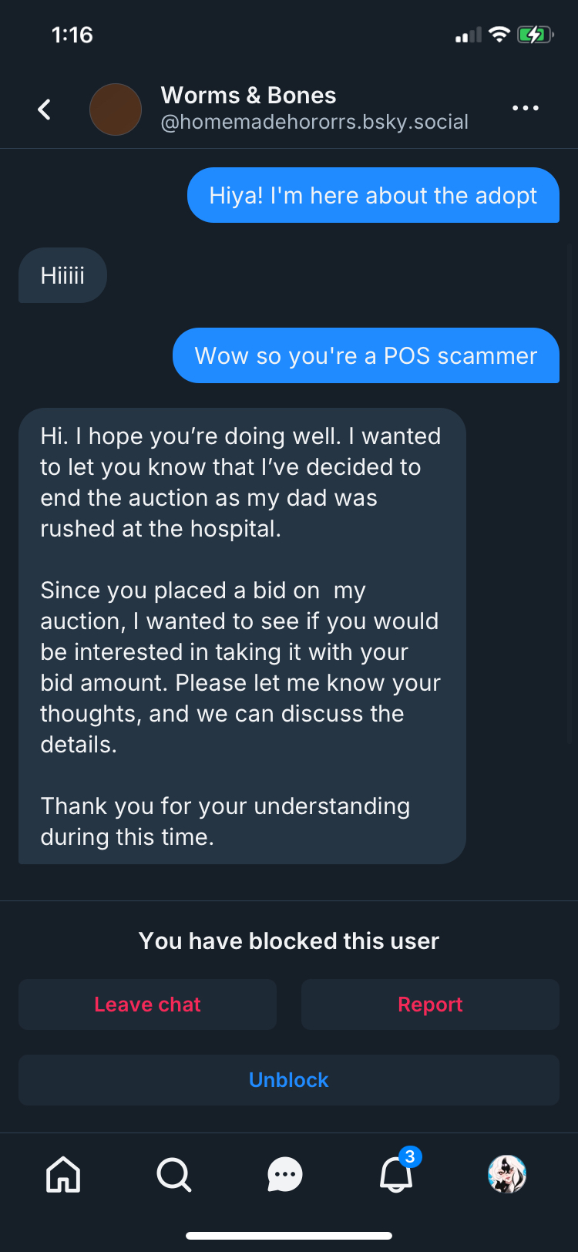This screenshot has width=578, height=1252.
Task: Open the three-dots conversation options menu
Action: (x=526, y=109)
